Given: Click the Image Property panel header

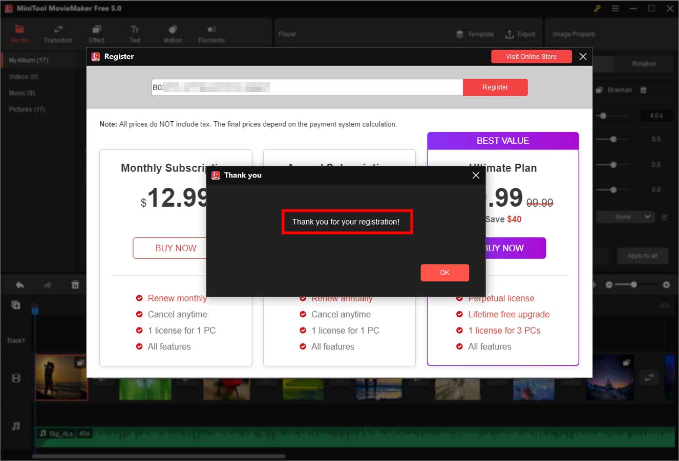Looking at the screenshot, I should click(x=574, y=34).
